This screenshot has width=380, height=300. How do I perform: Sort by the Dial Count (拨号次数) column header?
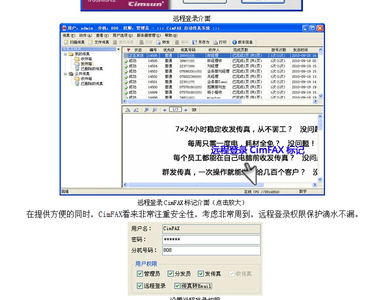[x=278, y=50]
